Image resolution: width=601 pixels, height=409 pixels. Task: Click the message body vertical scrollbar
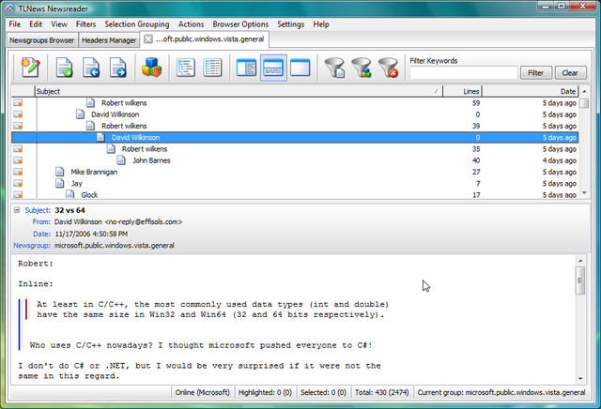tap(582, 319)
